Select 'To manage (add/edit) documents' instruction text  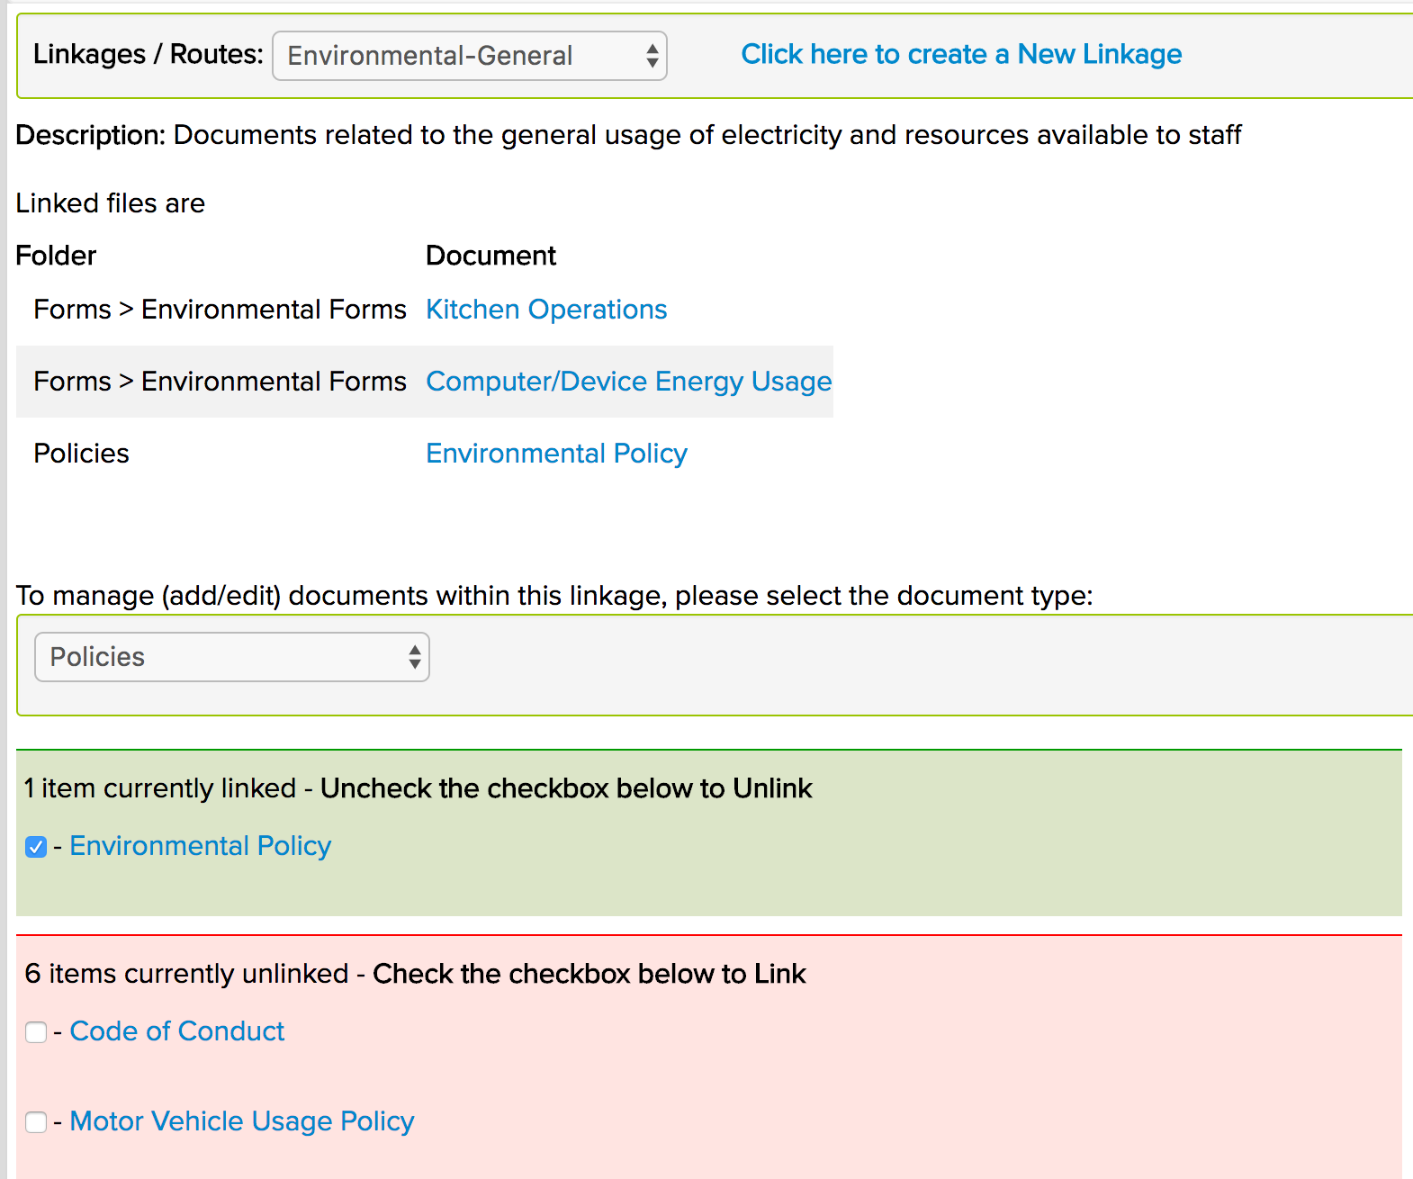click(x=554, y=596)
